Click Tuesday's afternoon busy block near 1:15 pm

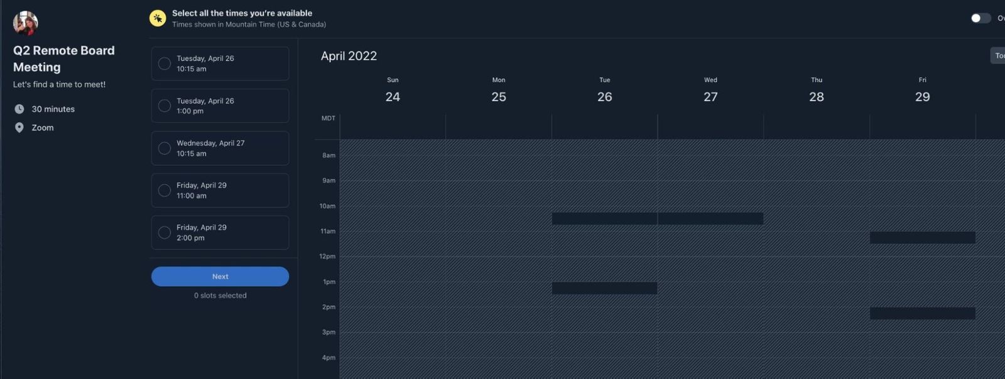pos(604,288)
